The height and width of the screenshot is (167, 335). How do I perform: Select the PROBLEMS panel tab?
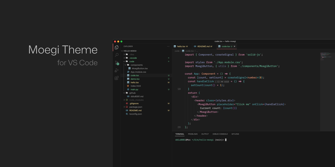click(193, 134)
